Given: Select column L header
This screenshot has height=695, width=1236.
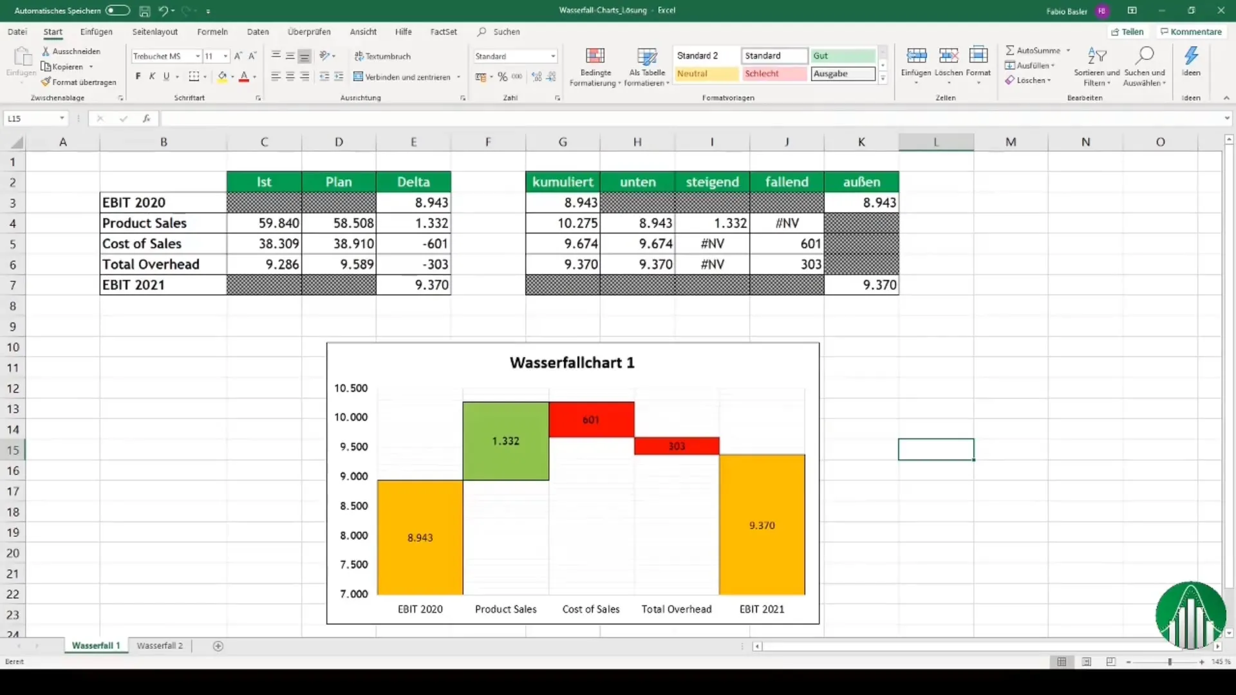Looking at the screenshot, I should point(936,142).
